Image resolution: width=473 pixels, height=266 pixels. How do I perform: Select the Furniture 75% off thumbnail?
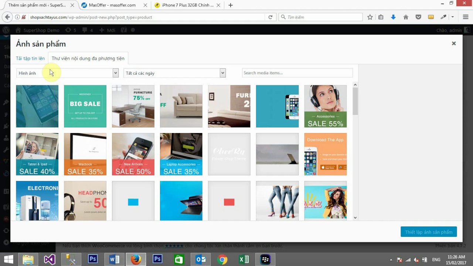(x=133, y=106)
